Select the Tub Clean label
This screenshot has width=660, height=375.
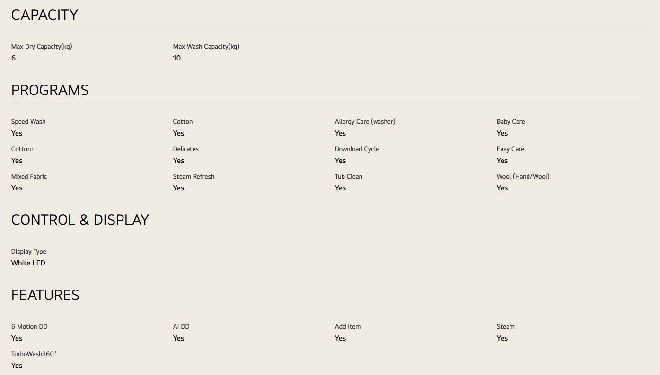[348, 177]
